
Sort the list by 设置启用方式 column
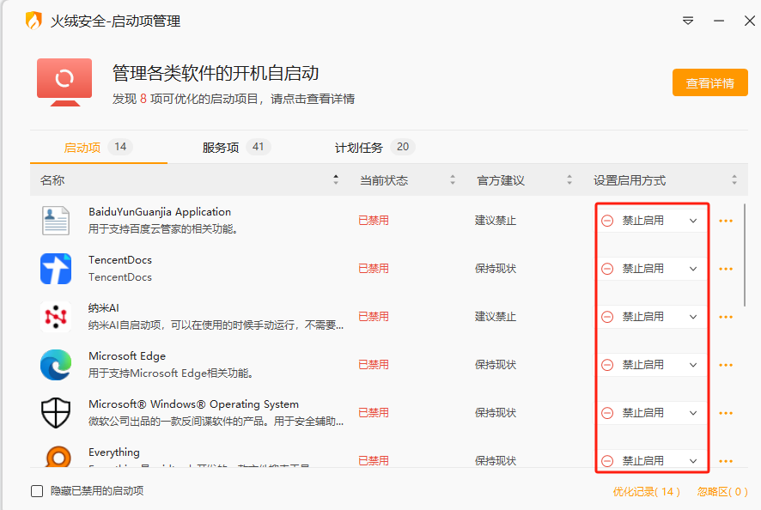tap(734, 180)
